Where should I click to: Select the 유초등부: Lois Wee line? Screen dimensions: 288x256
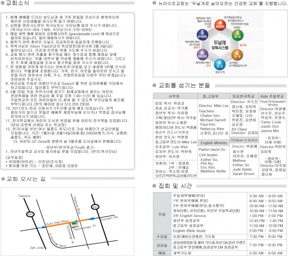[x=171, y=147]
